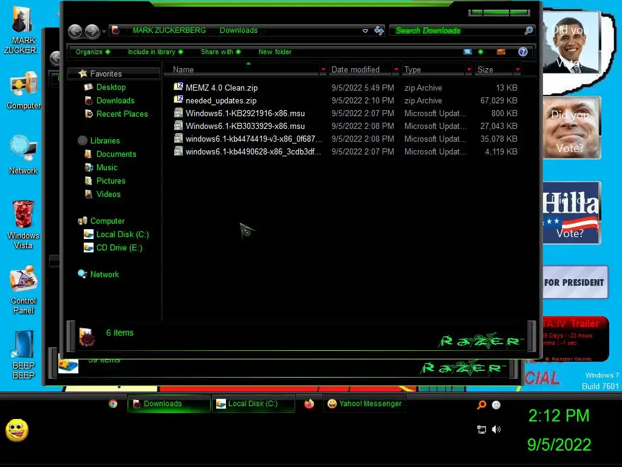Open Include in library menu

click(x=155, y=52)
